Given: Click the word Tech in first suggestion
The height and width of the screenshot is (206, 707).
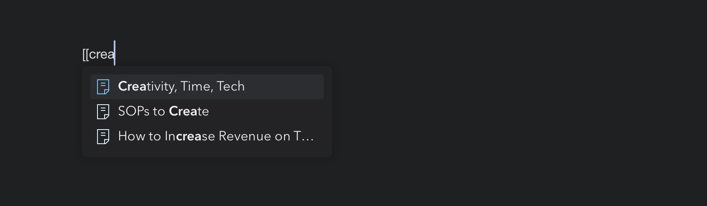Looking at the screenshot, I should 231,86.
